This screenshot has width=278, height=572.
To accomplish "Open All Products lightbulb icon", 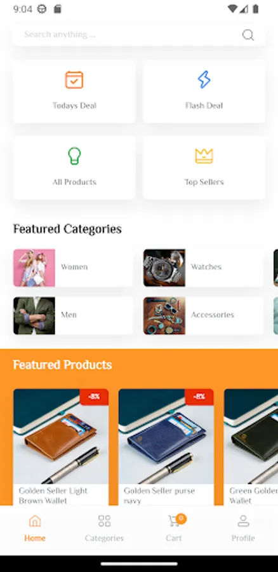I will [x=74, y=156].
